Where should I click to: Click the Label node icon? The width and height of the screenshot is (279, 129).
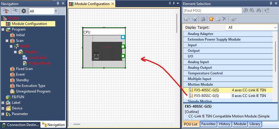[8, 103]
